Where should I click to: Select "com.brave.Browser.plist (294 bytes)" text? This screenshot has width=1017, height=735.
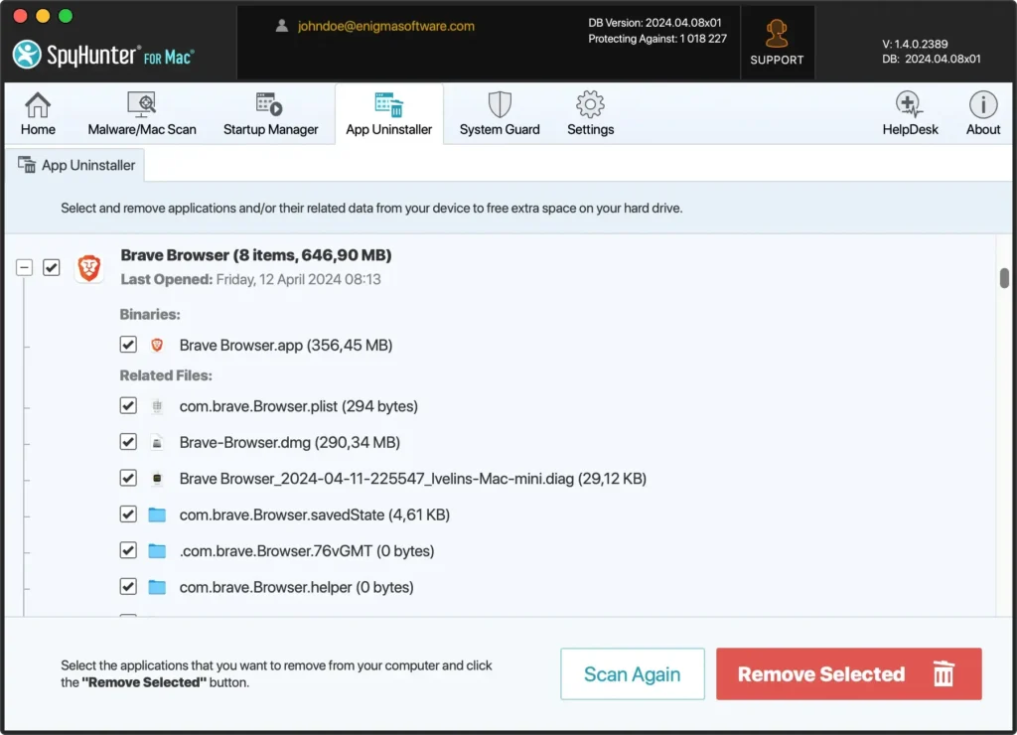pos(298,406)
